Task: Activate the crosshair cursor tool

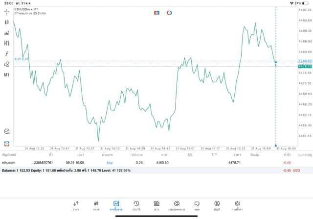Action: click(x=6, y=11)
